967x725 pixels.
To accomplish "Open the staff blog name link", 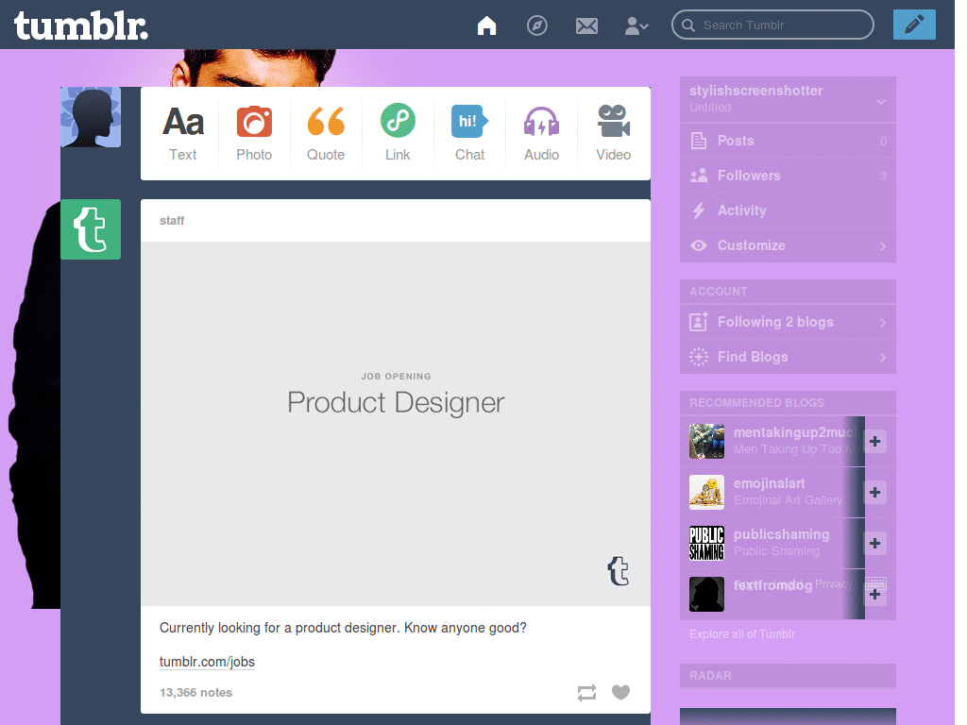I will click(172, 221).
